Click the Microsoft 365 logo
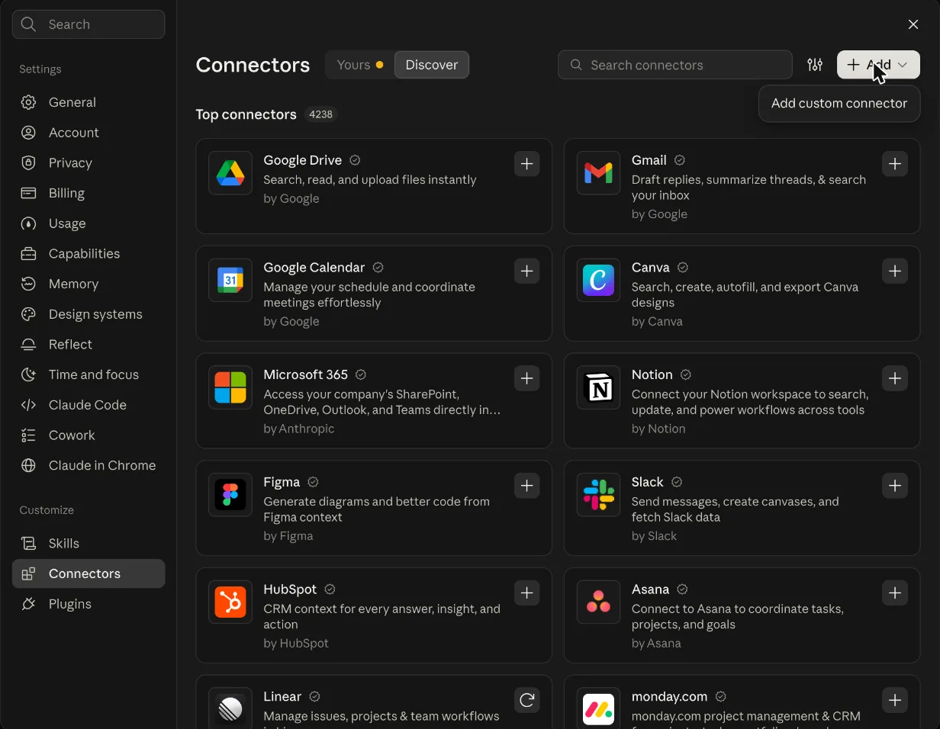 230,388
